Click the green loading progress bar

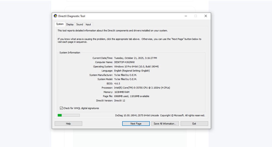(69, 115)
